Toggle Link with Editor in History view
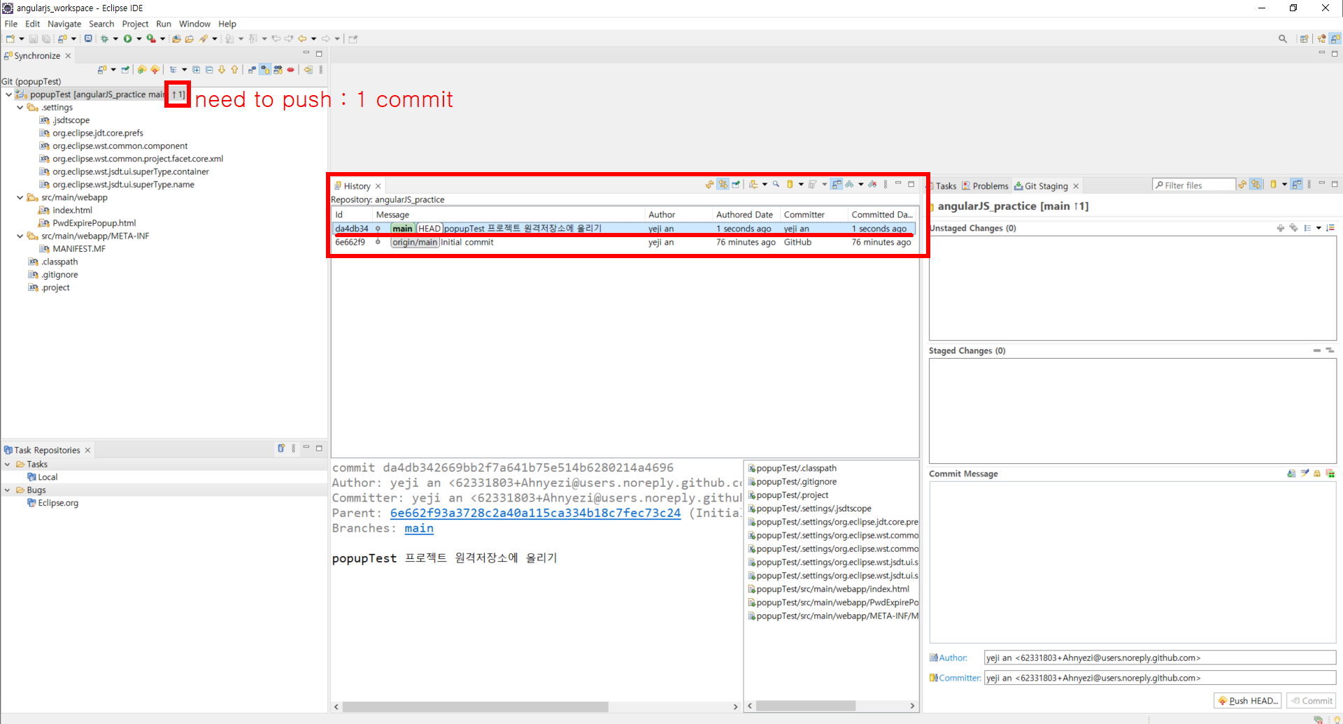Image resolution: width=1343 pixels, height=724 pixels. point(723,185)
